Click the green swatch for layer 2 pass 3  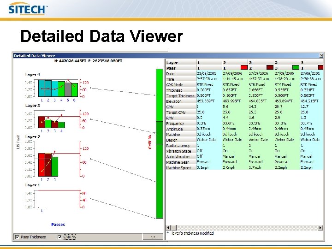[296, 67]
